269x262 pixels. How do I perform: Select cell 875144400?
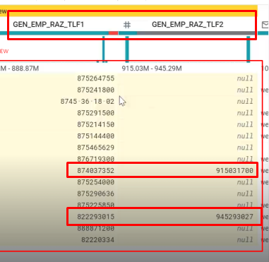coord(96,136)
